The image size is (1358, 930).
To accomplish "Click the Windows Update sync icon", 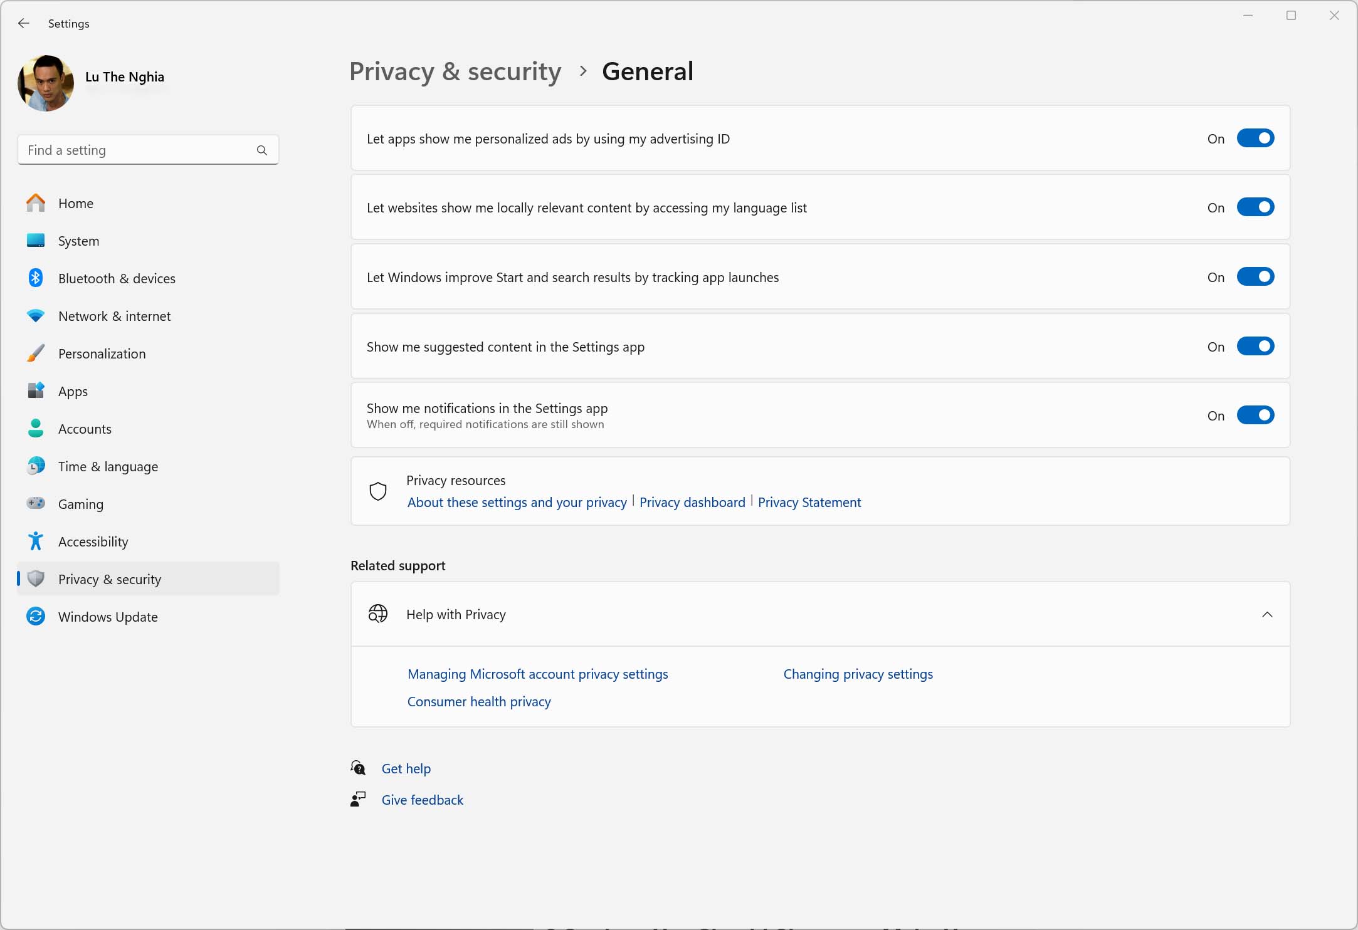I will (36, 617).
